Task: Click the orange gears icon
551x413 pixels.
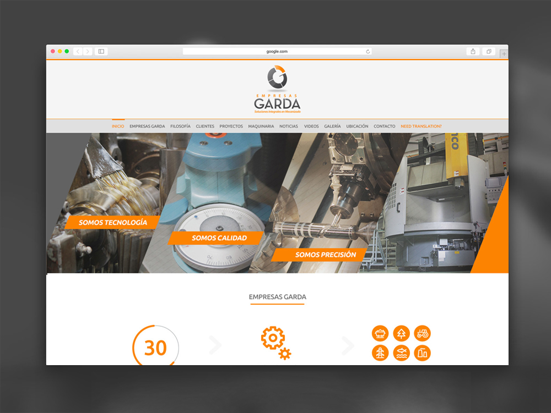Action: (276, 343)
